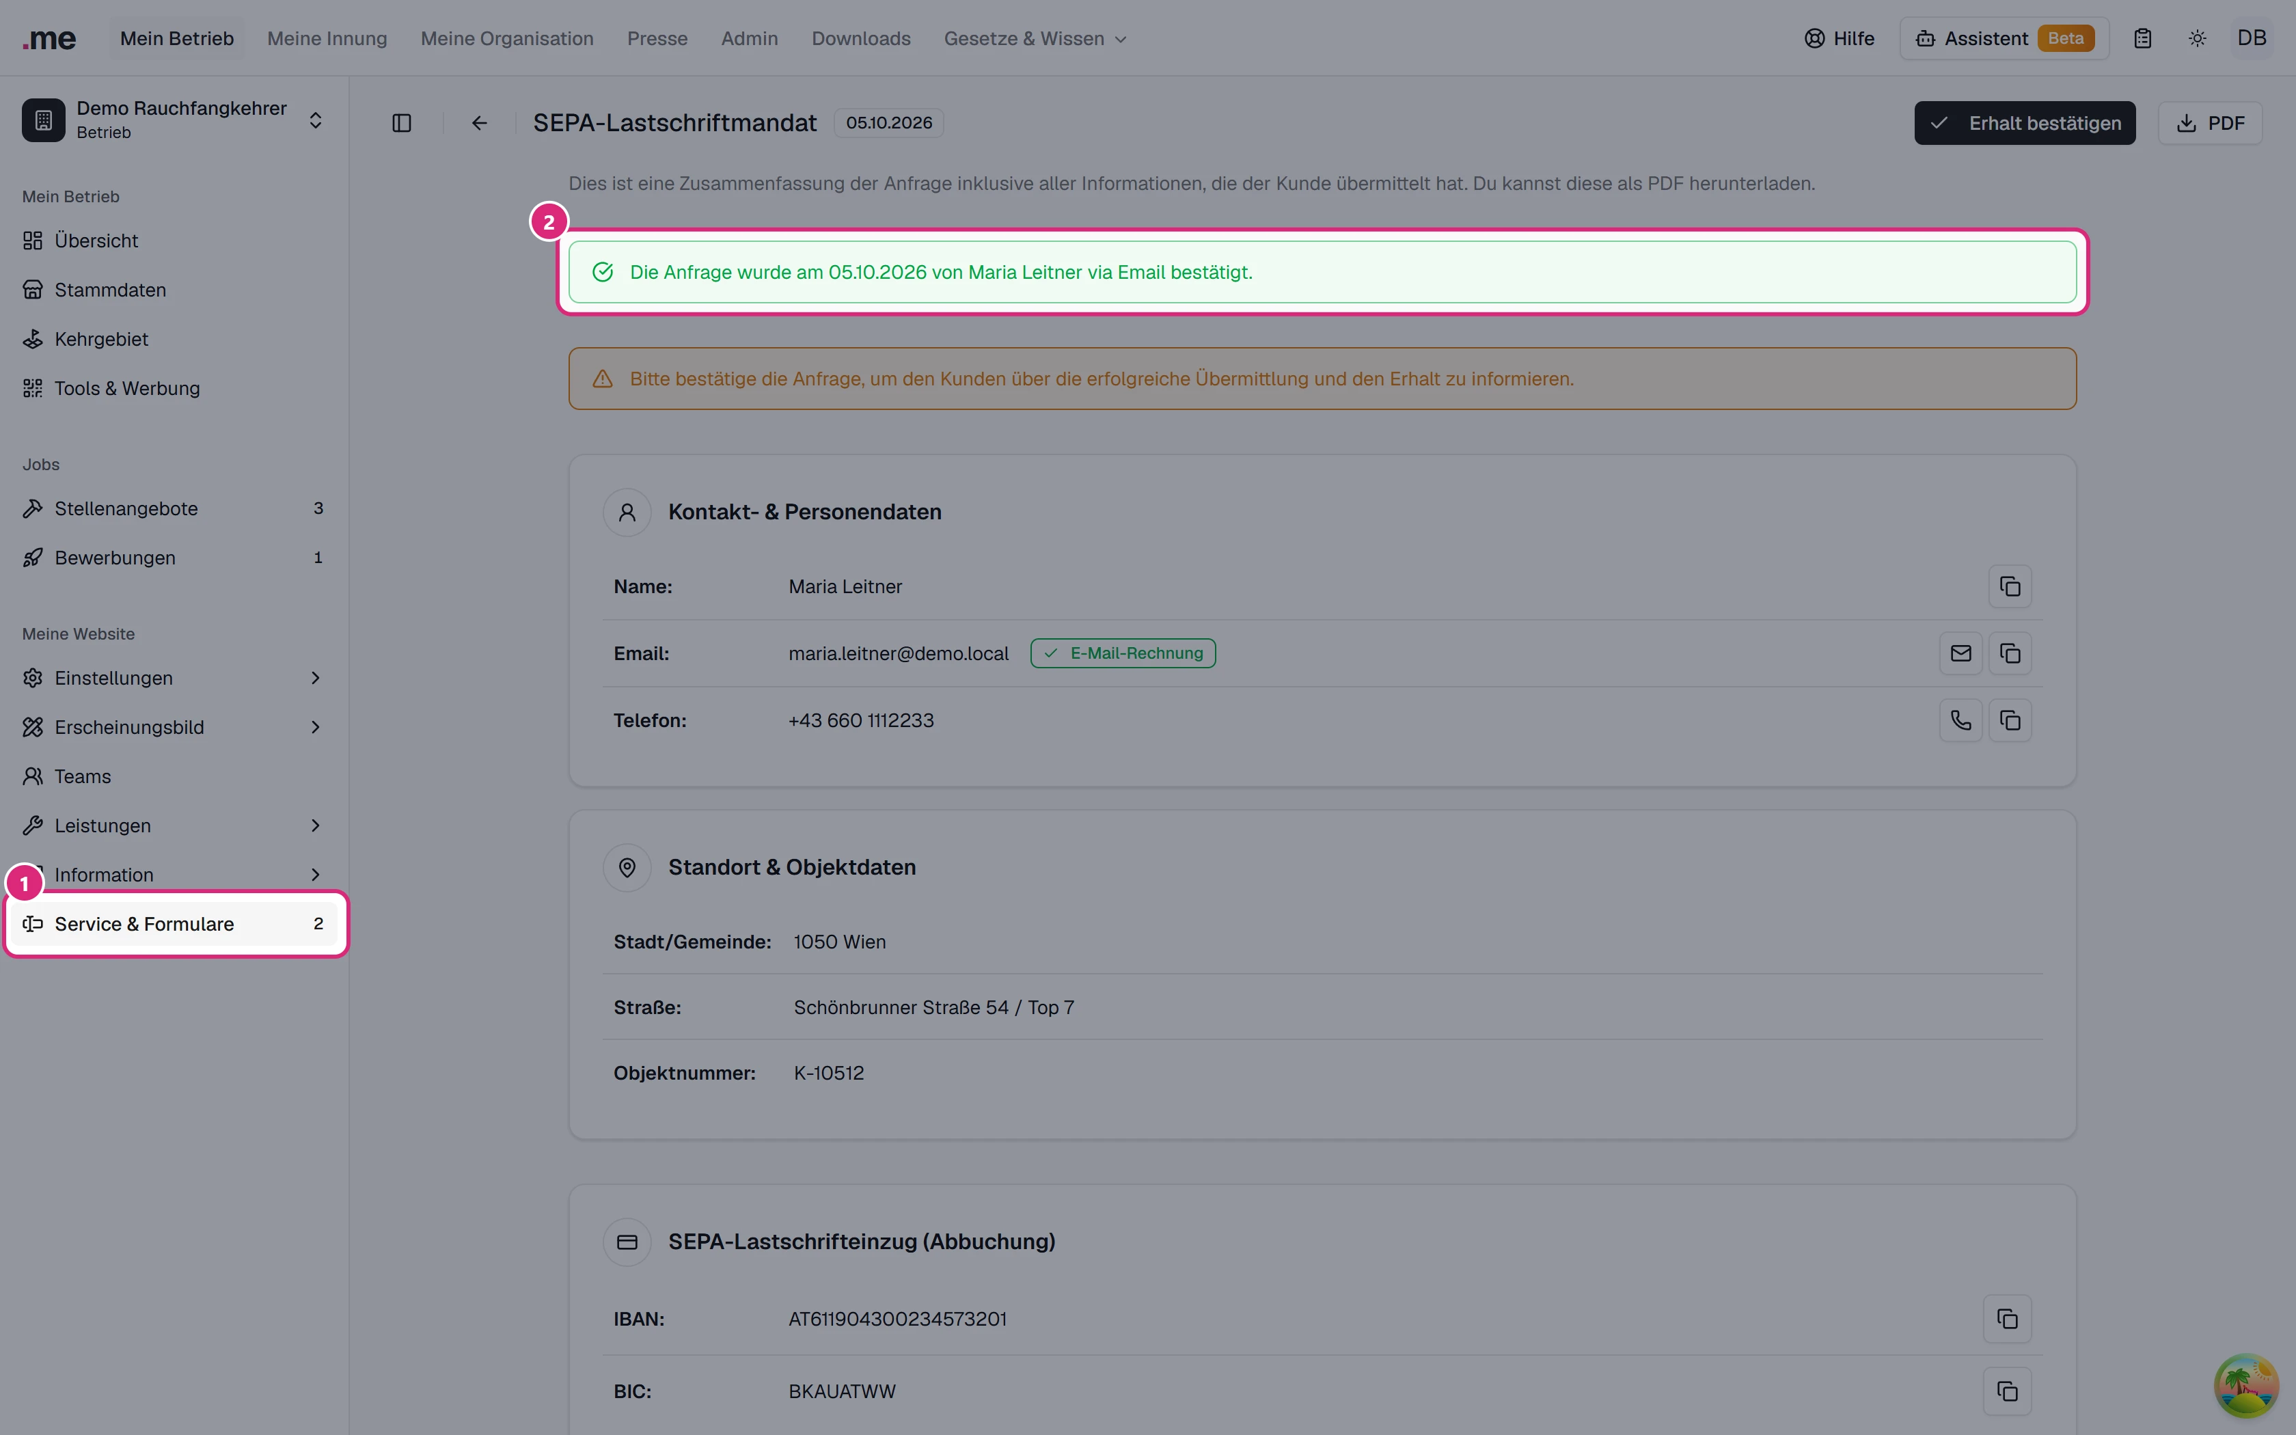Call the number using the phone icon
Image resolution: width=2296 pixels, height=1435 pixels.
1960,720
